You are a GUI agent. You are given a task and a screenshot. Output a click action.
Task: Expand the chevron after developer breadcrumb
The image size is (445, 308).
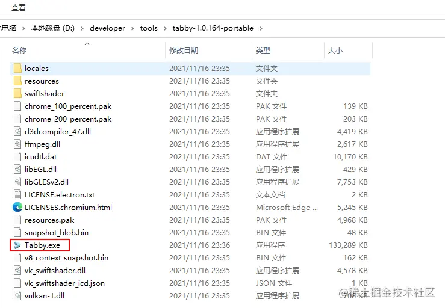pos(132,28)
